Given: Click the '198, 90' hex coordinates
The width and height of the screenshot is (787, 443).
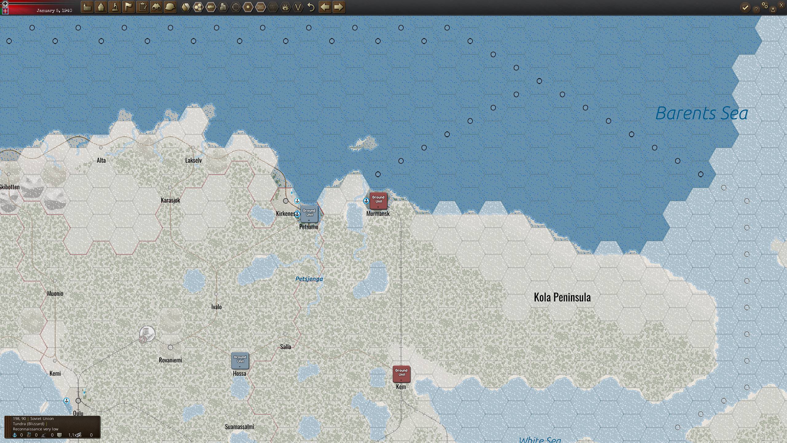Looking at the screenshot, I should tap(19, 418).
